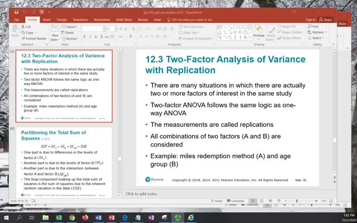This screenshot has width=357, height=223.
Task: Click the Share button
Action: [325, 20]
